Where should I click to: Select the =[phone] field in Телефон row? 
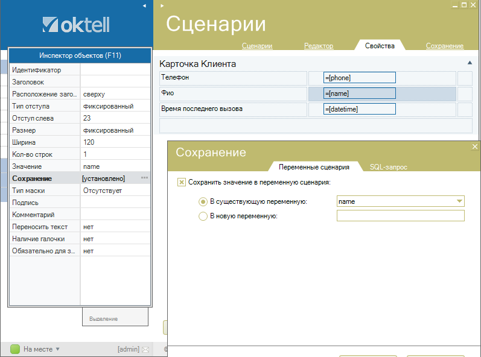(359, 77)
